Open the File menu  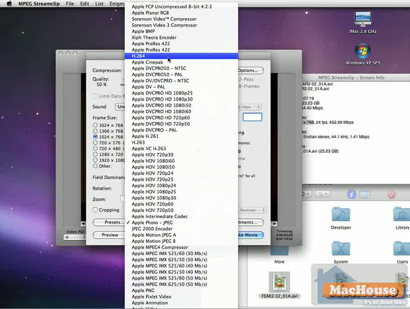[70, 4]
